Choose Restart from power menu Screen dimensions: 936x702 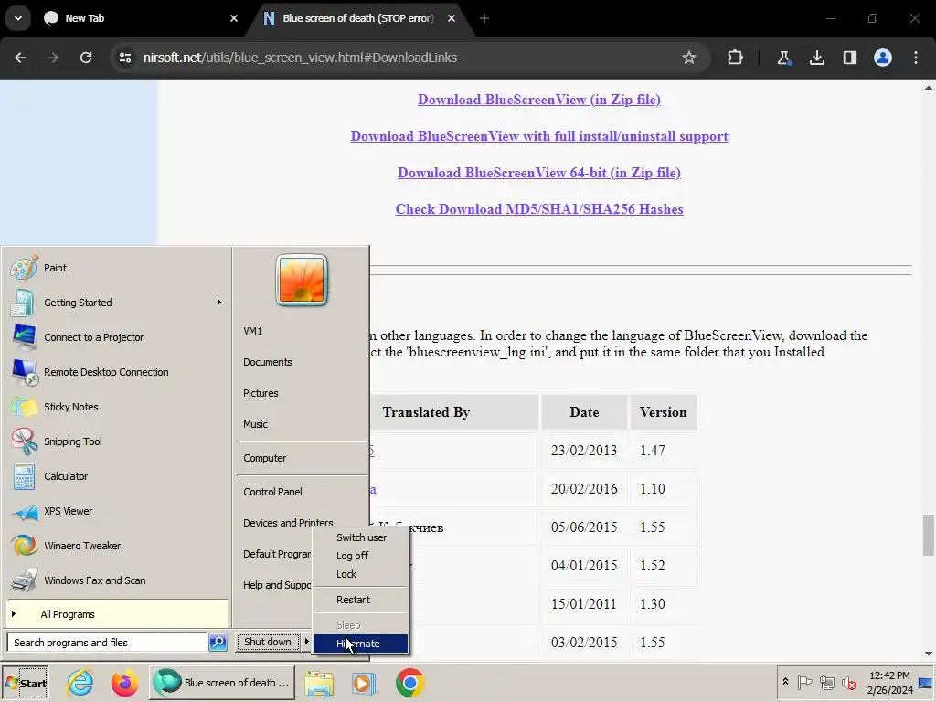point(361,600)
